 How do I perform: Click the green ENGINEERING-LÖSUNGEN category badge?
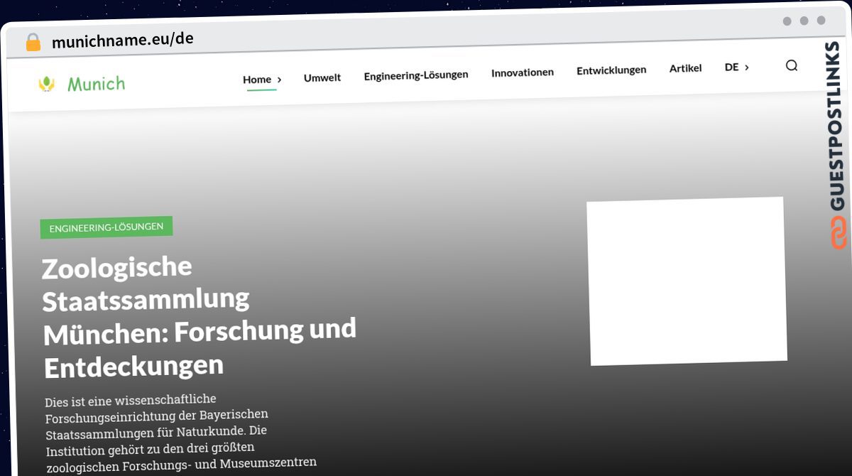[106, 227]
